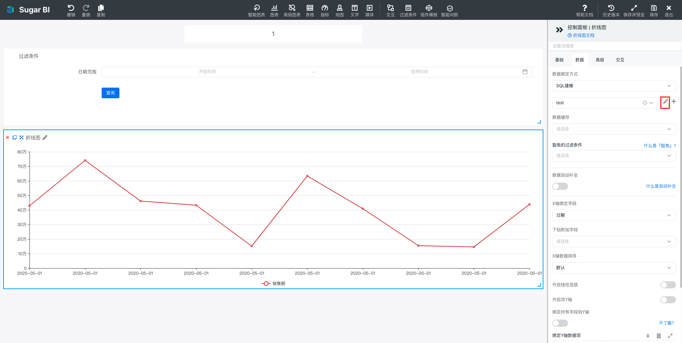
Task: Open the help docs (帮助文档) icon
Action: (584, 10)
